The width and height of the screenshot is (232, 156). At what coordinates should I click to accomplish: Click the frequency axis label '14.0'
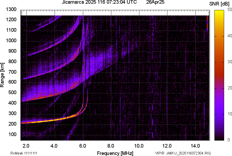(195, 146)
